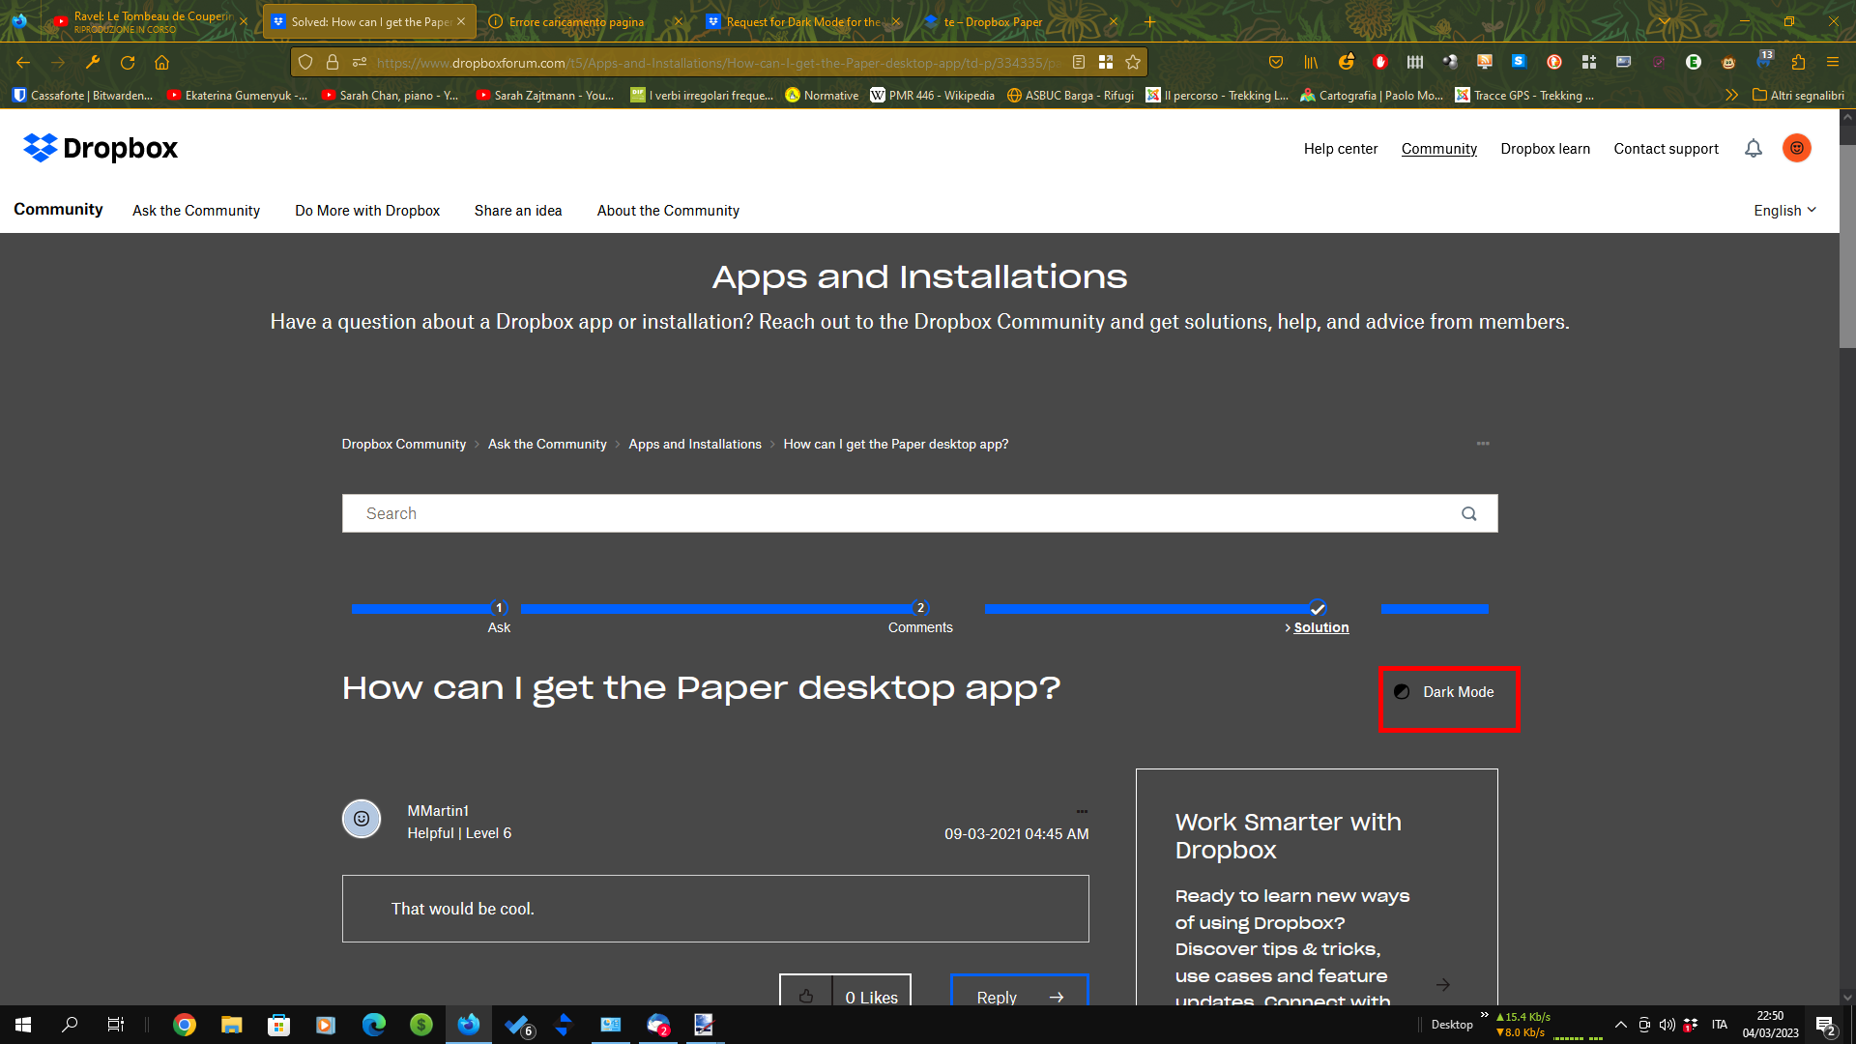Click the page vertical scrollbar thumb
1856x1044 pixels.
pyautogui.click(x=1847, y=246)
